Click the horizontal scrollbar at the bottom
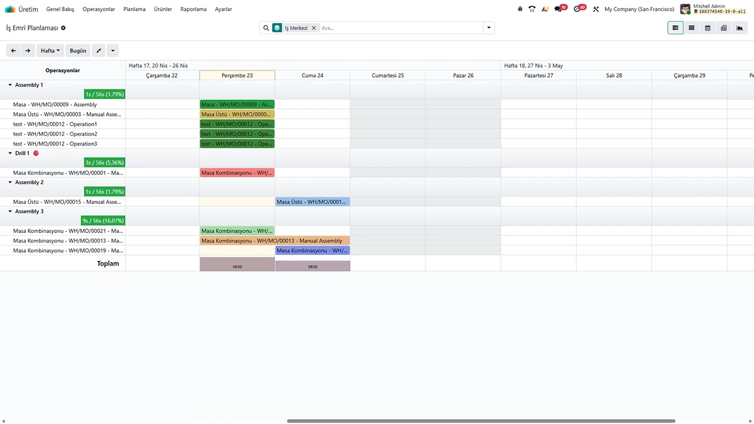Image resolution: width=754 pixels, height=424 pixels. pyautogui.click(x=481, y=421)
